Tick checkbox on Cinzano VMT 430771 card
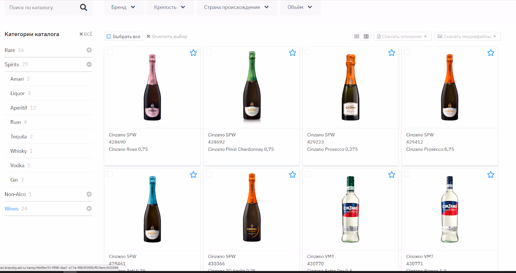The image size is (516, 273). coord(407,174)
